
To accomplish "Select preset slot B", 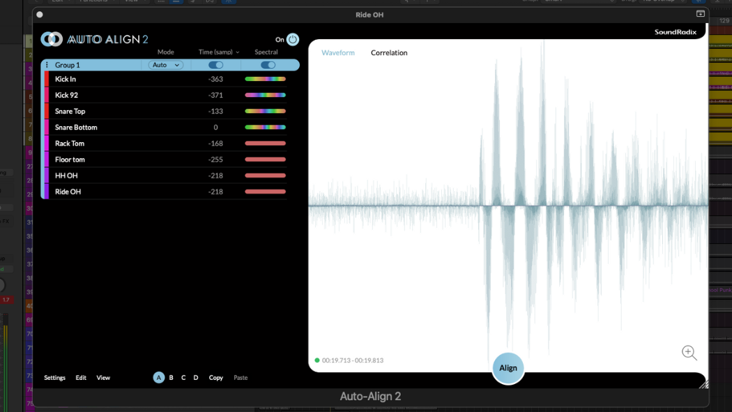I will (x=171, y=377).
